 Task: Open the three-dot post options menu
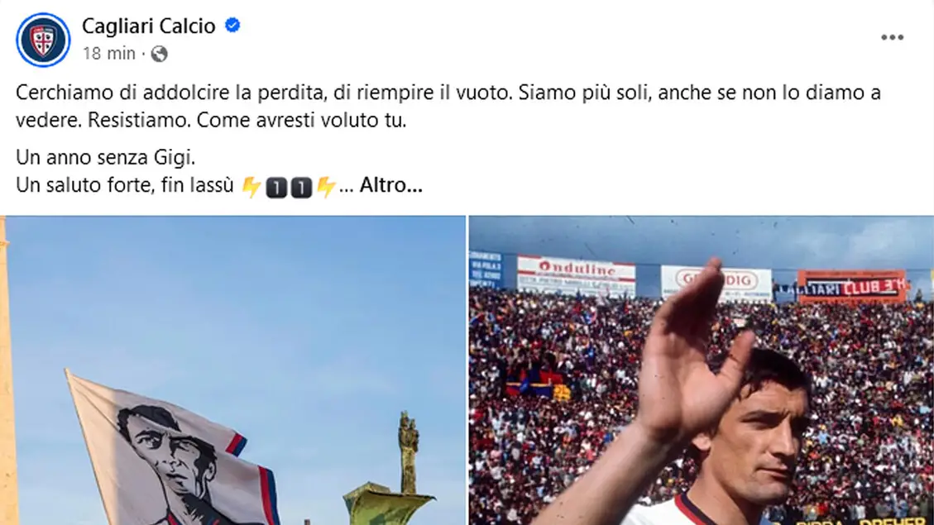click(892, 37)
